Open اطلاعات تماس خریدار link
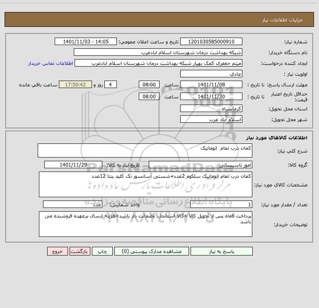 pos(51,63)
